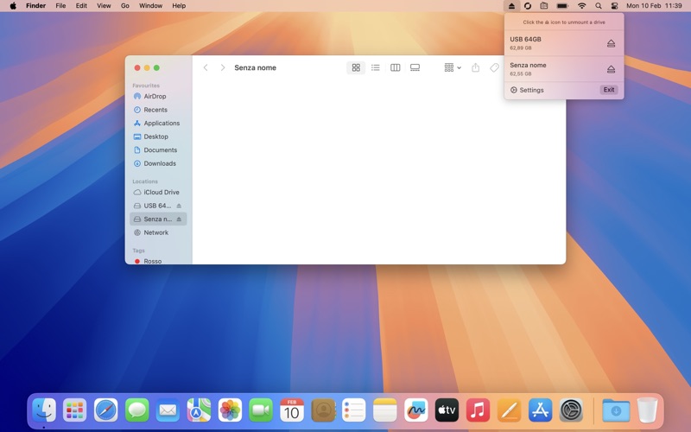
Task: Click the Share icon in the Finder toolbar
Action: pos(476,67)
